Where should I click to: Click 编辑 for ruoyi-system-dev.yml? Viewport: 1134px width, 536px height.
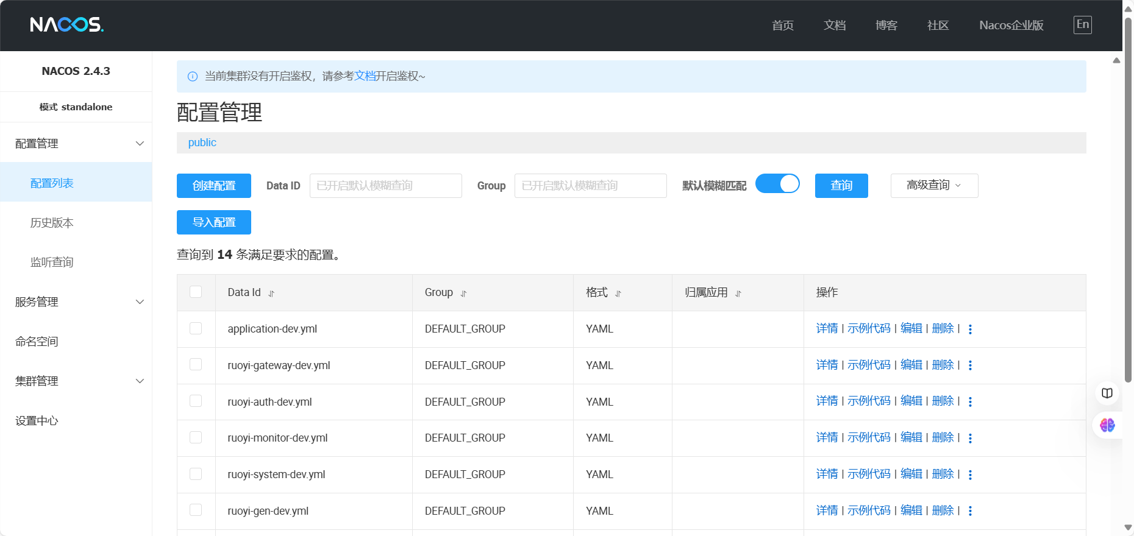tap(911, 474)
